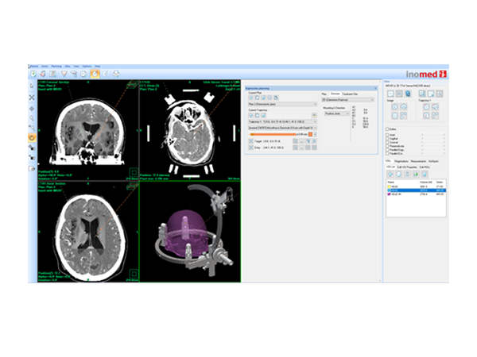Click the highlighted orange trajectory planning toolbar icon
This screenshot has width=477, height=357.
click(95, 74)
